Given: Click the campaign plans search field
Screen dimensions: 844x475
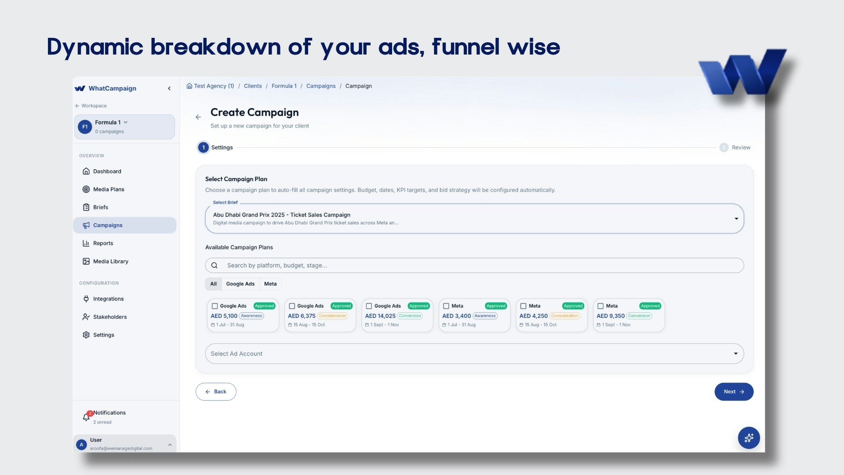Looking at the screenshot, I should pyautogui.click(x=474, y=265).
